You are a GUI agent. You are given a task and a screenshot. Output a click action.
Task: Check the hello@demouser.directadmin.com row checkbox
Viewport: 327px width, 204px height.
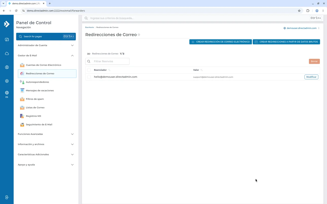[89, 77]
